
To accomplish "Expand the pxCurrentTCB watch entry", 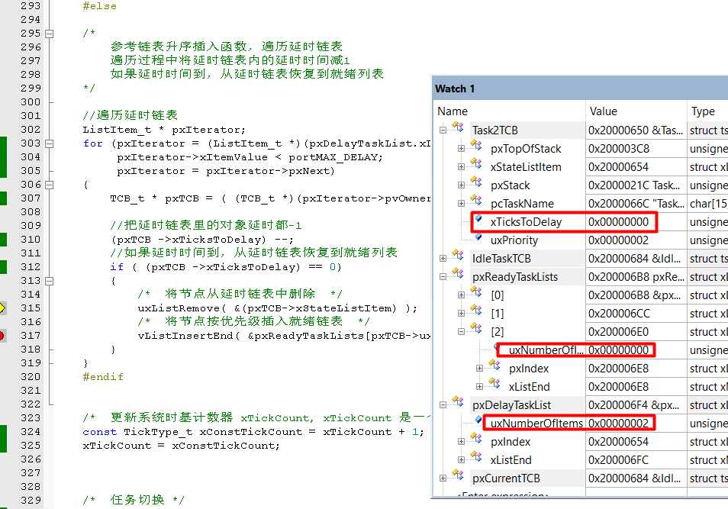I will [x=443, y=478].
